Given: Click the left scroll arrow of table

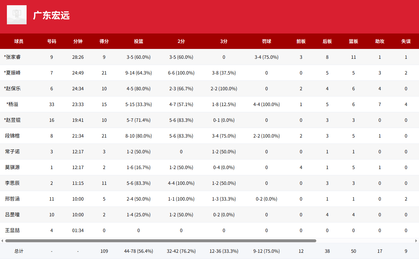Looking at the screenshot, I should [x=2, y=241].
